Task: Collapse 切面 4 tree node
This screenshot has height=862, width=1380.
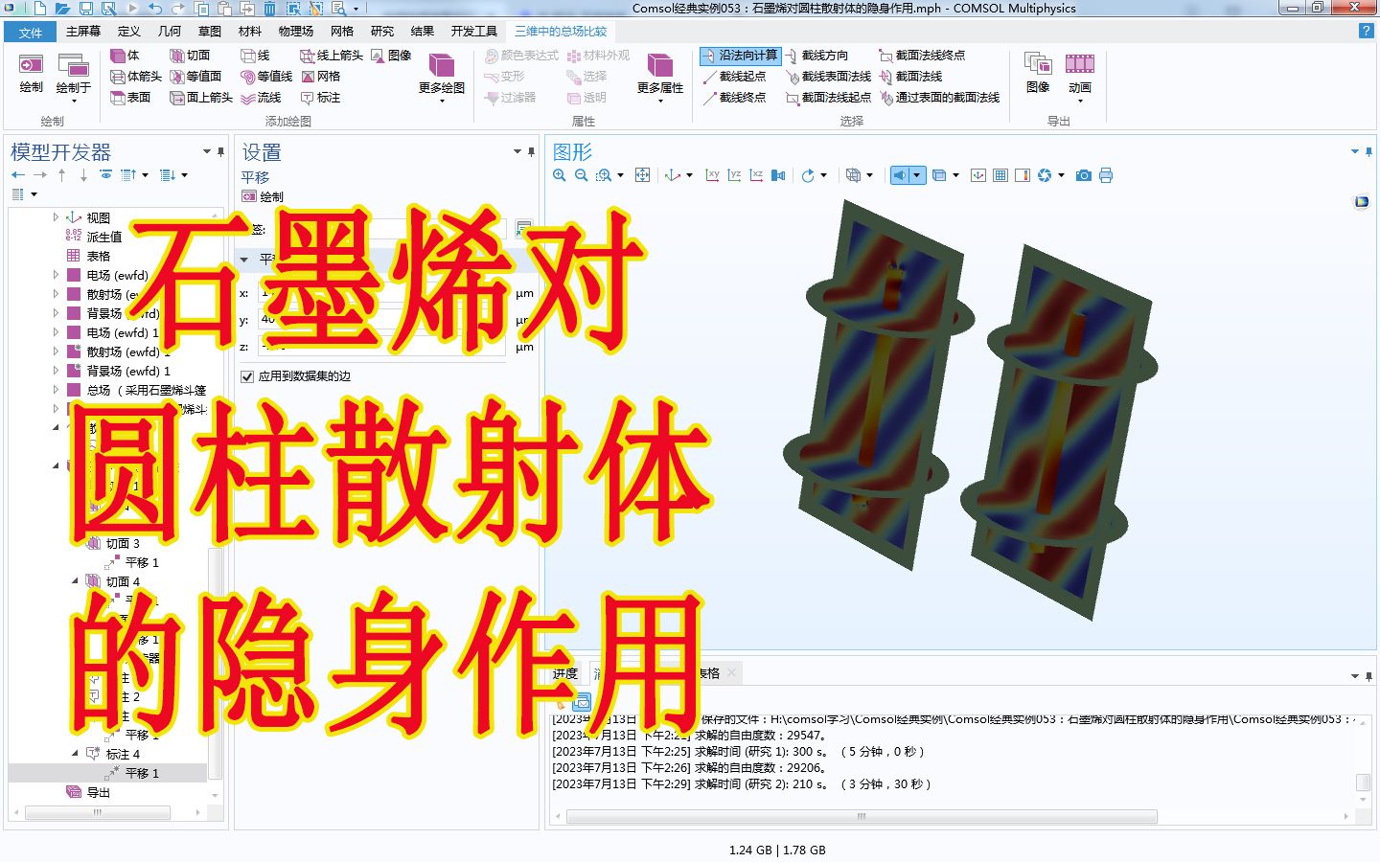Action: tap(76, 581)
